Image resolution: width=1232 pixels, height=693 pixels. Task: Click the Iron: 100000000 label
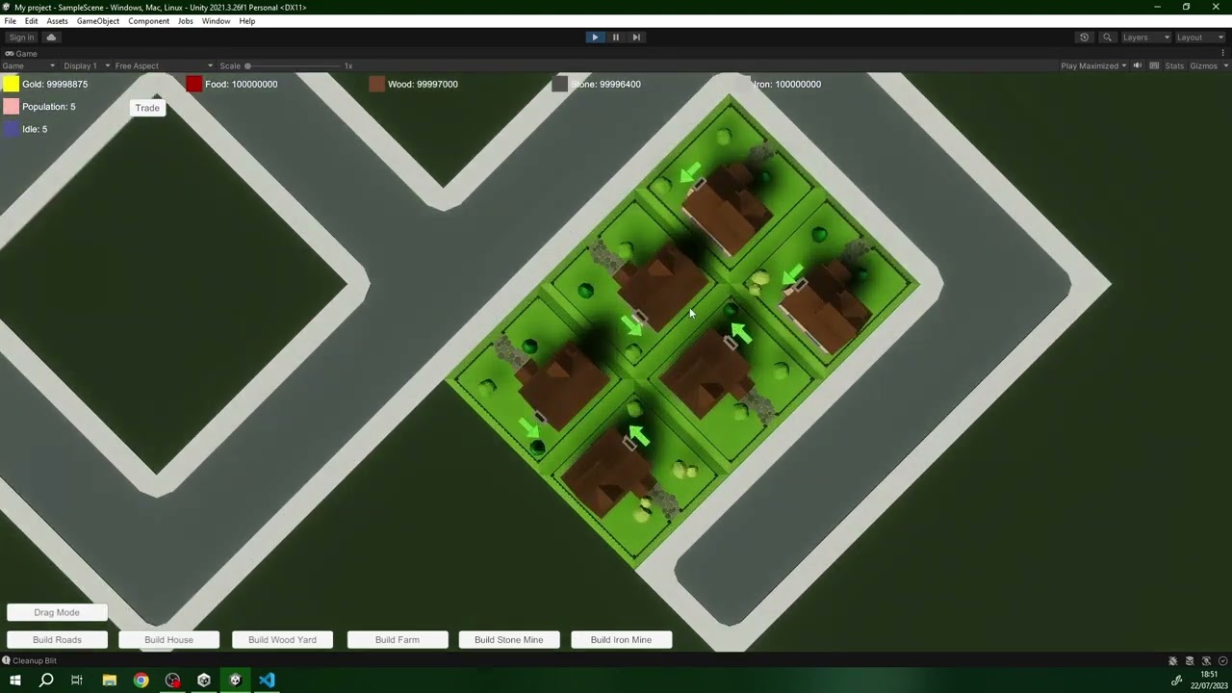pos(787,84)
